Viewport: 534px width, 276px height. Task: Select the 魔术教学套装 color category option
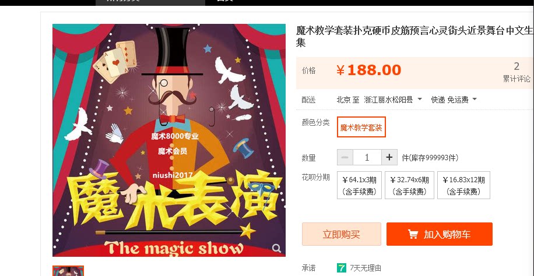point(361,127)
